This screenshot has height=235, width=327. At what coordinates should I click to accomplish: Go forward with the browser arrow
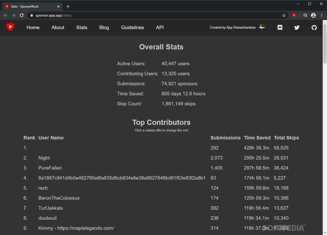[x=14, y=15]
